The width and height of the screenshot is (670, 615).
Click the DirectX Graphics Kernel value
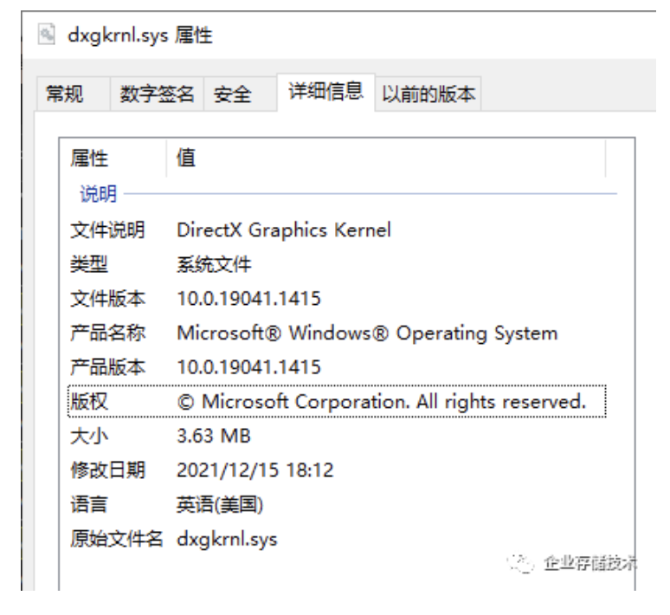284,230
